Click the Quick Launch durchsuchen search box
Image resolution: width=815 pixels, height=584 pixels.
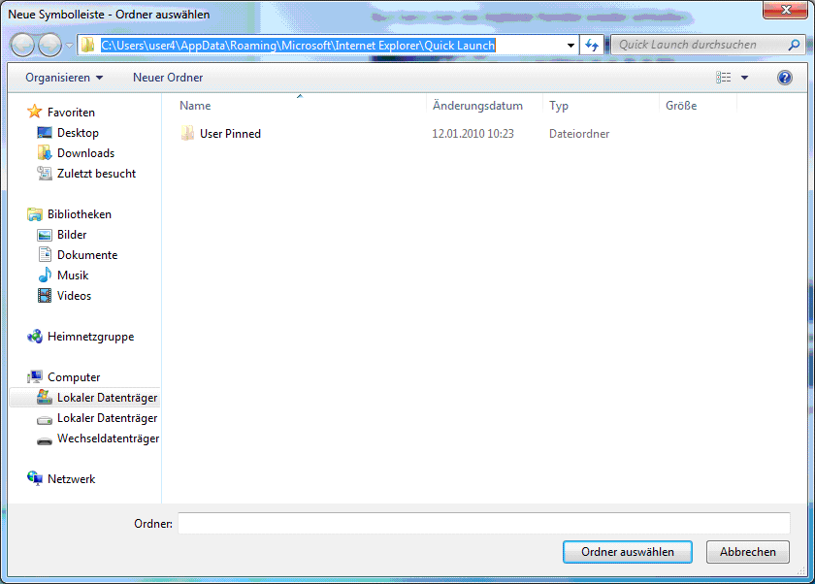pyautogui.click(x=701, y=45)
